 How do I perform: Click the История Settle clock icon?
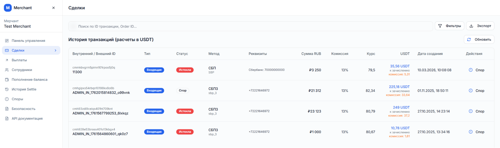7,89
